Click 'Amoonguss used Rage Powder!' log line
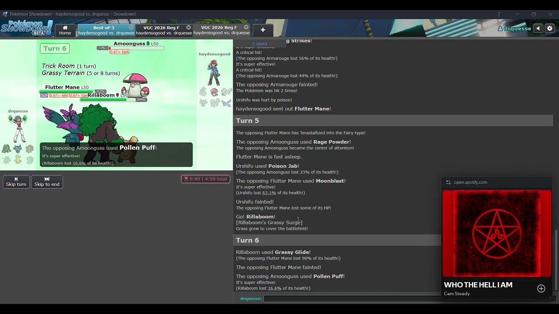Image resolution: width=559 pixels, height=314 pixels. [293, 142]
